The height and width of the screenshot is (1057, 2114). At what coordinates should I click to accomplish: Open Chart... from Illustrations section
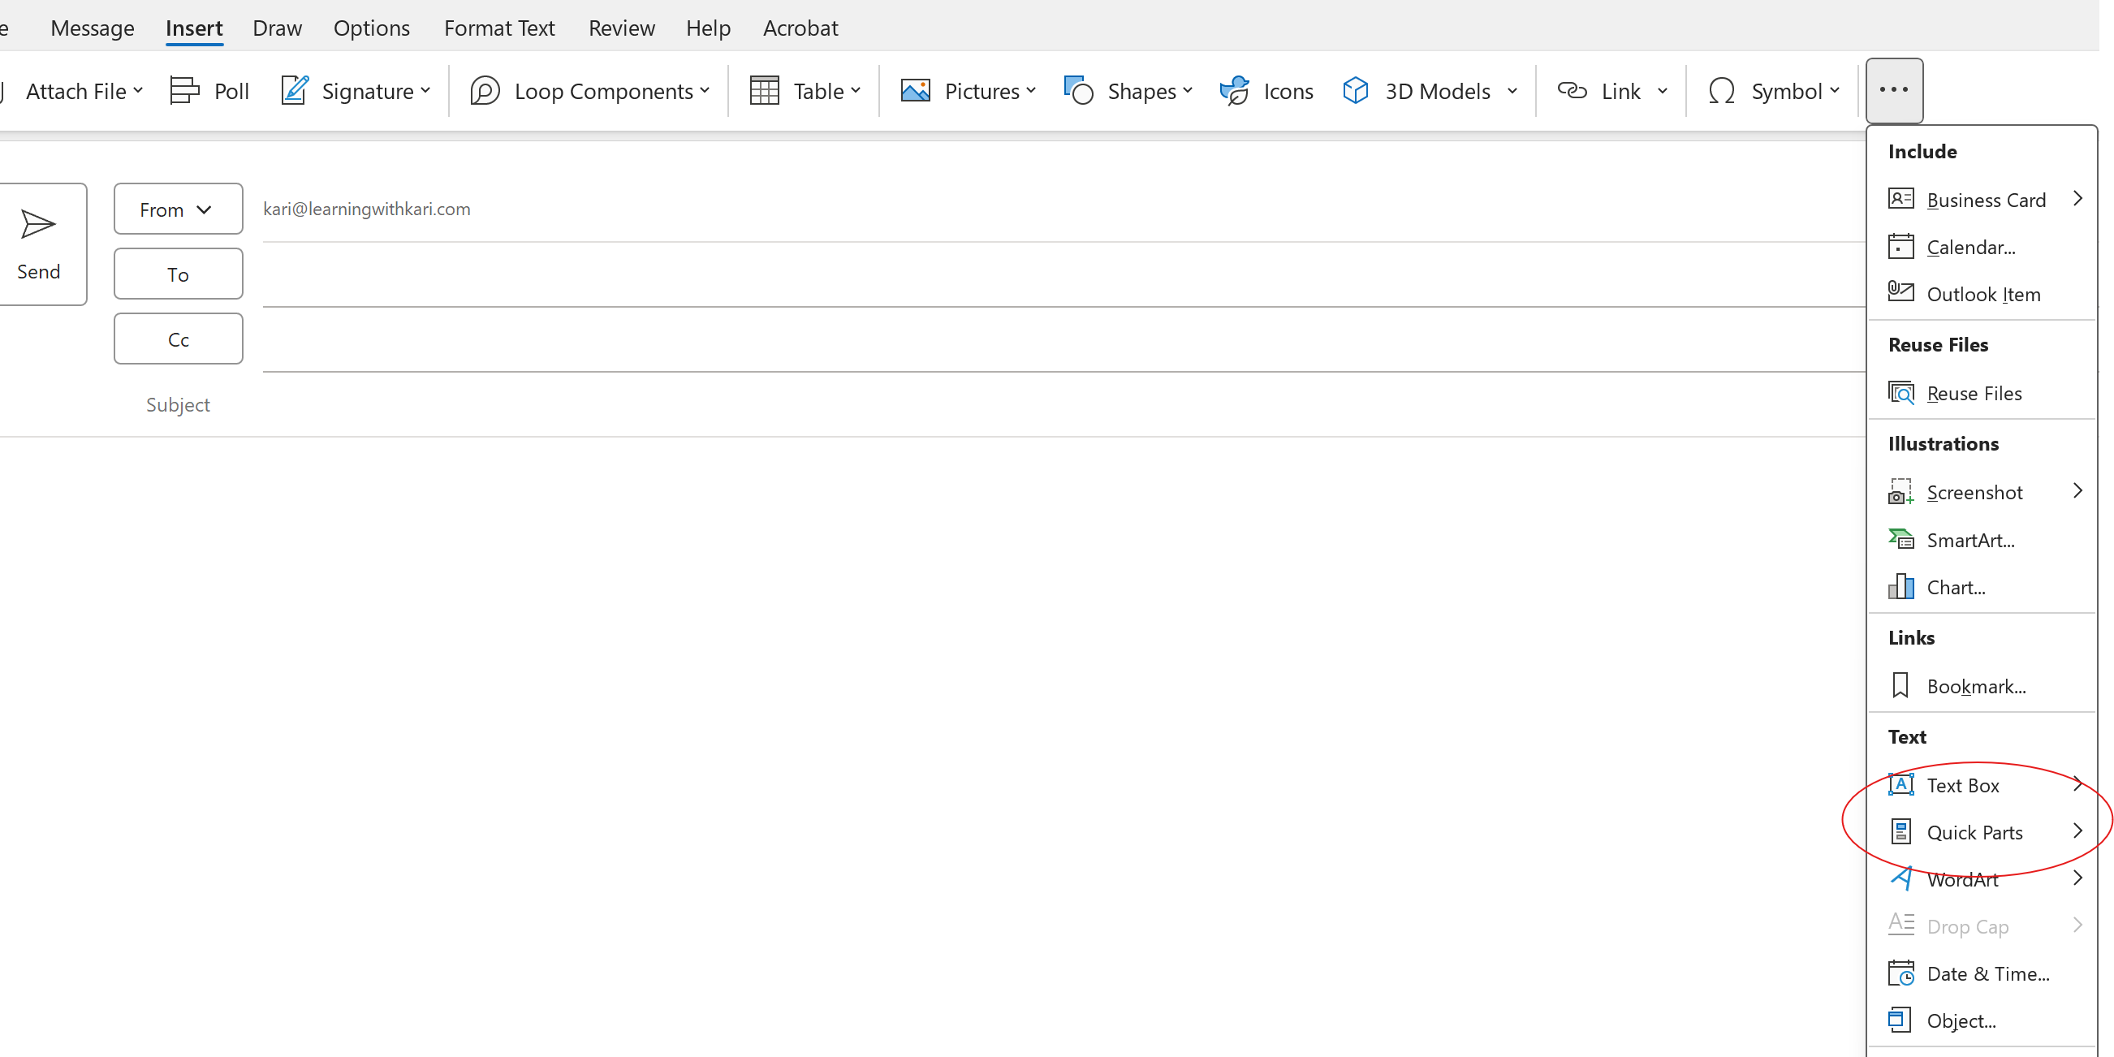[1955, 588]
